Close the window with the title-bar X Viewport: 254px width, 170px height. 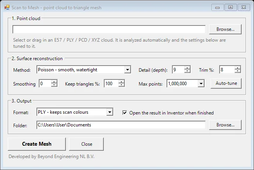click(244, 7)
